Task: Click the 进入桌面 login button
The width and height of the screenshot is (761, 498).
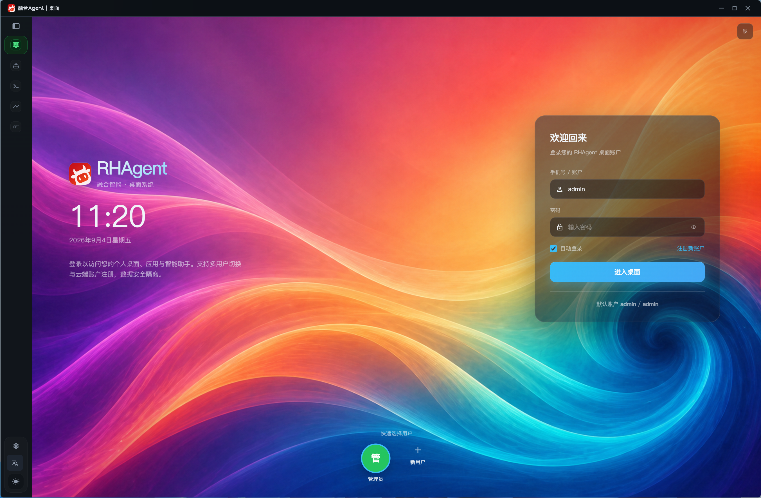Action: coord(627,272)
